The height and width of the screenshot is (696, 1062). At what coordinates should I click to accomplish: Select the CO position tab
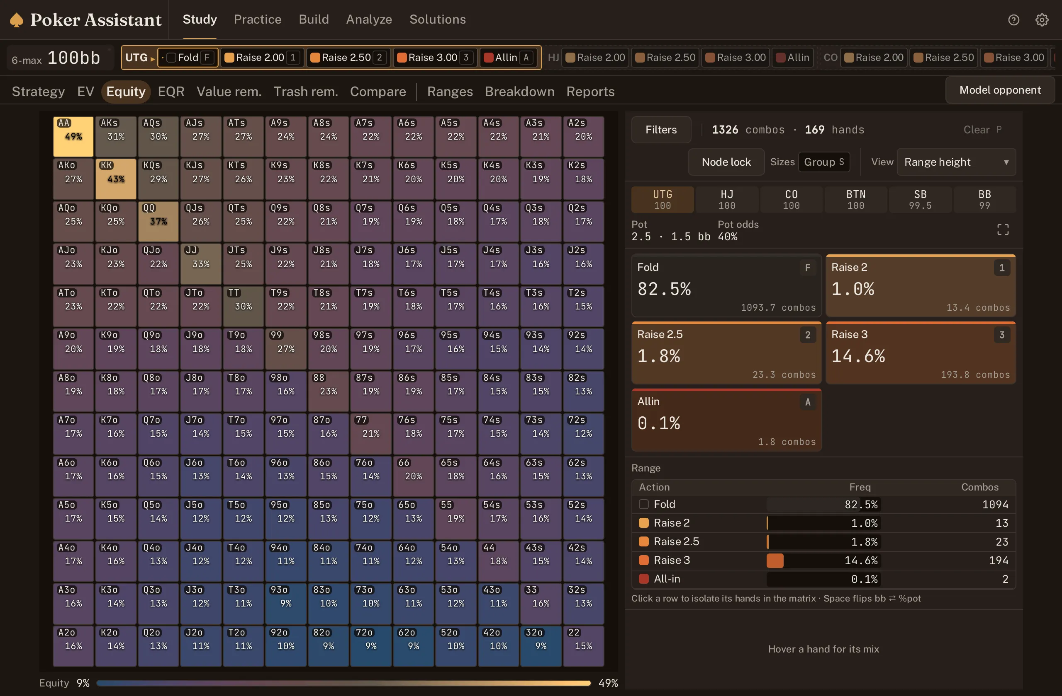pyautogui.click(x=791, y=199)
